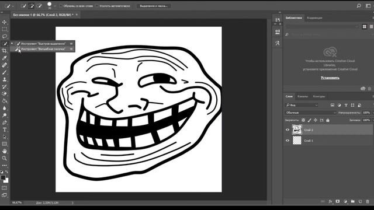Image resolution: width=374 pixels, height=210 pixels.
Task: Toggle auto-enhance checkbox
Action: pyautogui.click(x=98, y=6)
